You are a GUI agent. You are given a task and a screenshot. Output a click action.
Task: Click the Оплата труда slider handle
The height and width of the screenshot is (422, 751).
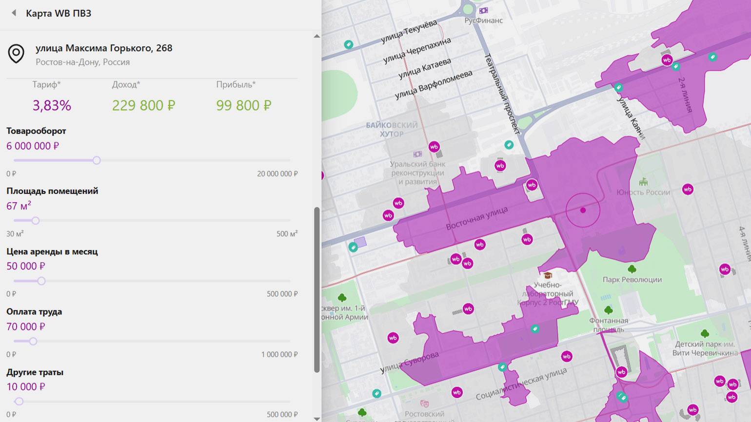point(33,341)
